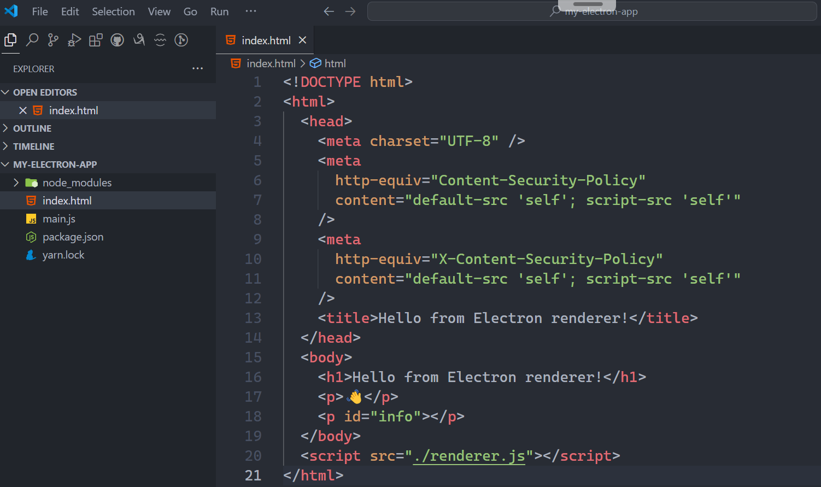Screen dimensions: 821x487
Task: Select index.html in the file tree
Action: tap(108, 201)
